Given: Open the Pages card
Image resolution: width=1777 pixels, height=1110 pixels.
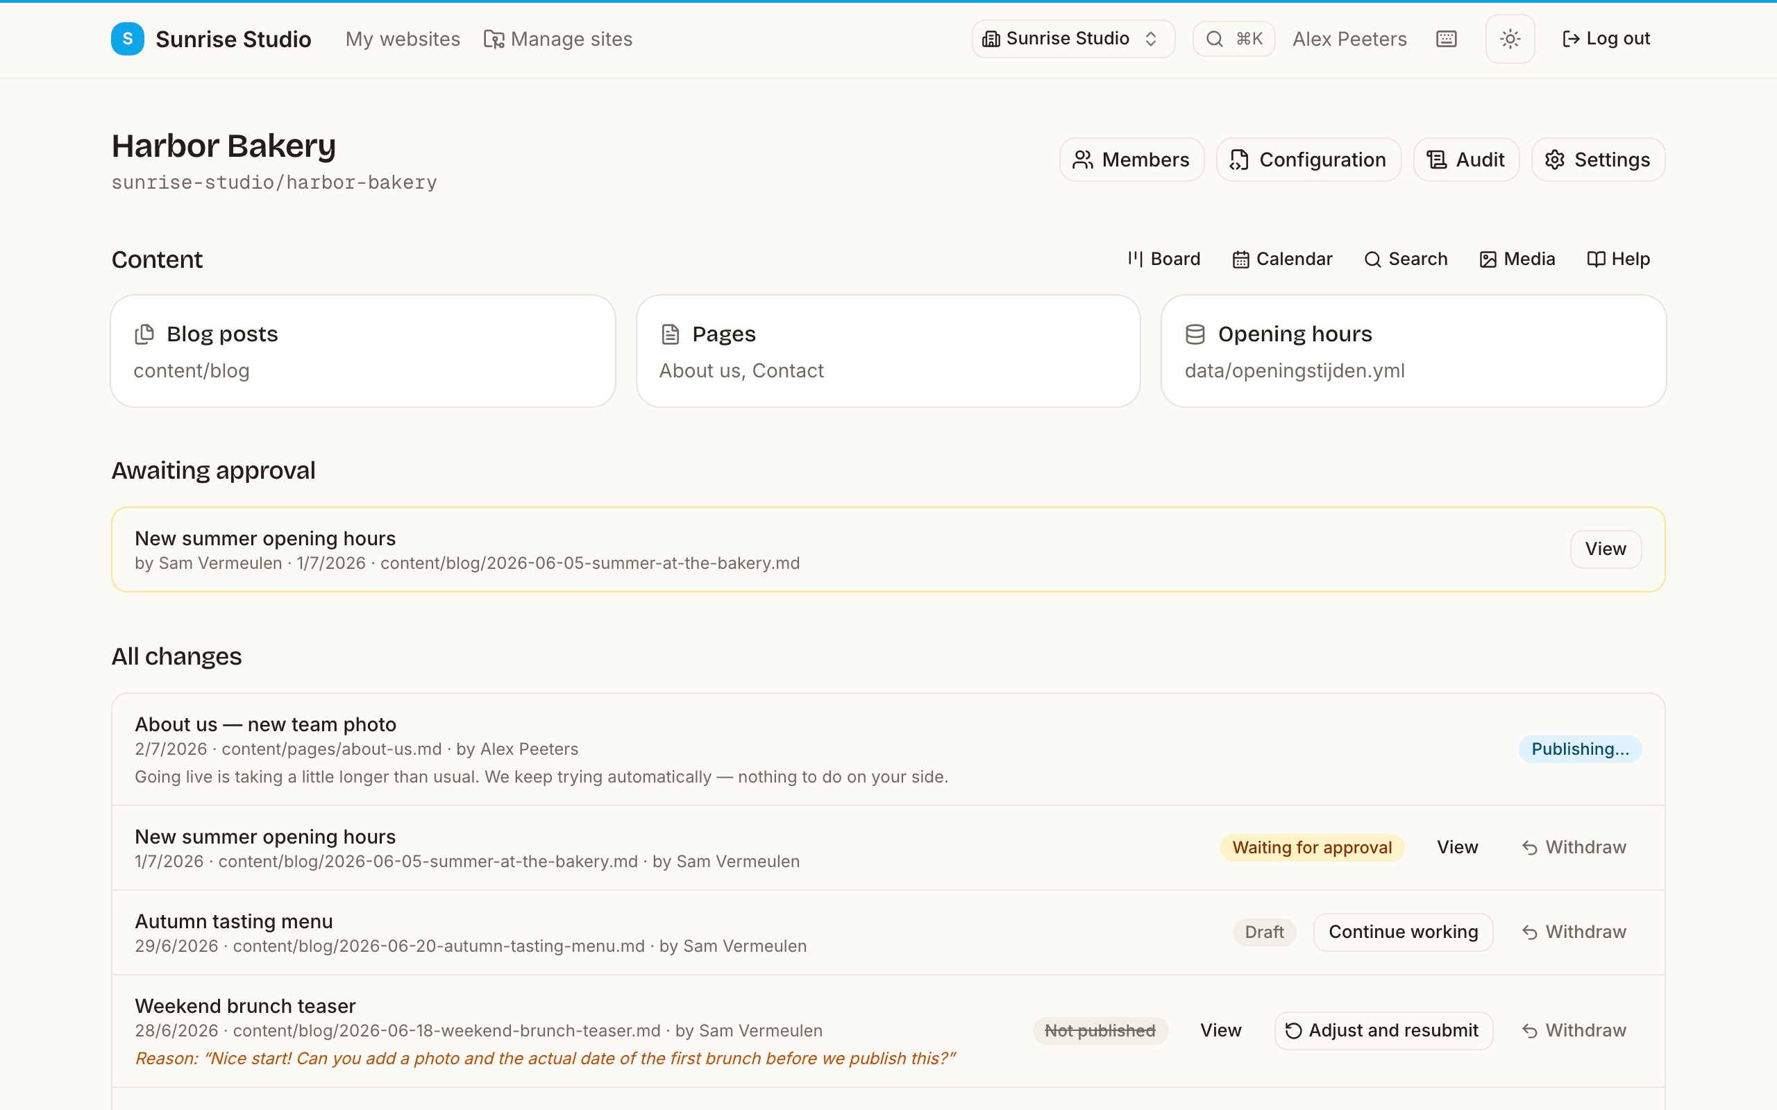Looking at the screenshot, I should point(888,351).
